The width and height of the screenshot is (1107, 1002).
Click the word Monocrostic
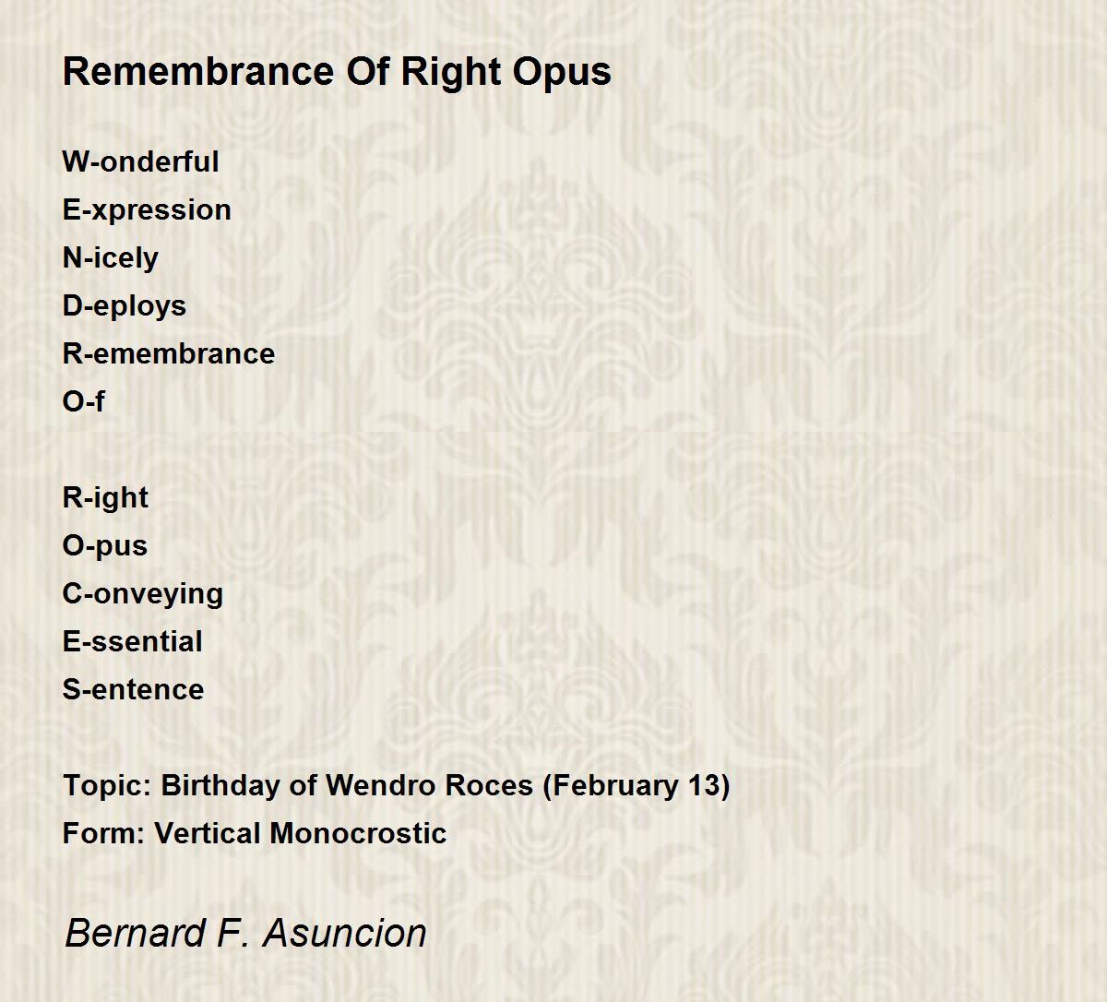click(359, 833)
